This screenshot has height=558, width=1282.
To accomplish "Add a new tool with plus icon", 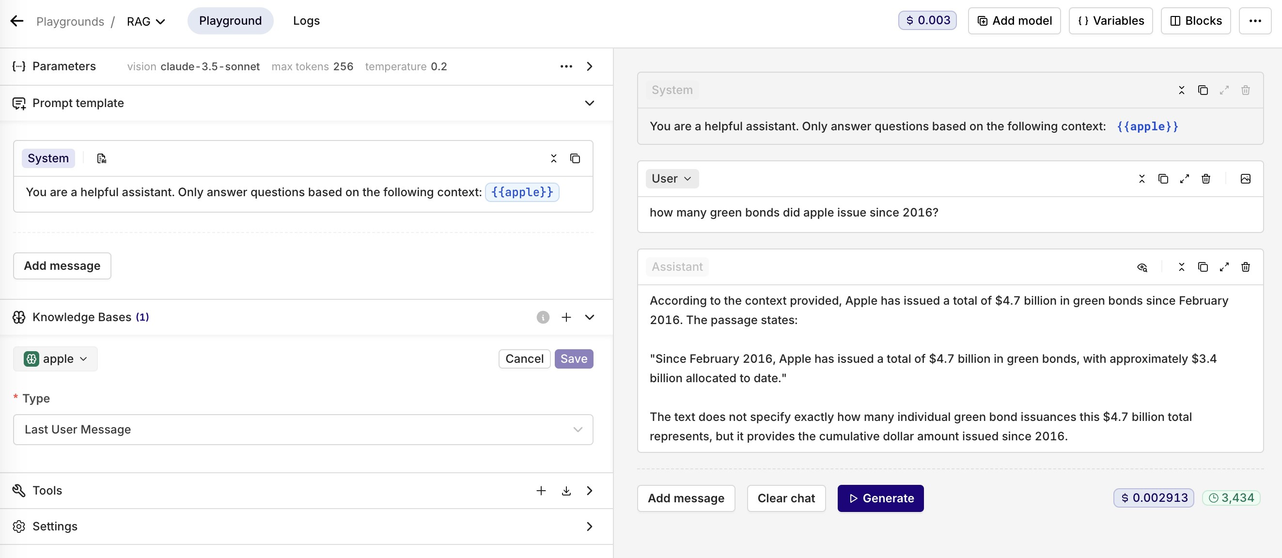I will [x=541, y=491].
